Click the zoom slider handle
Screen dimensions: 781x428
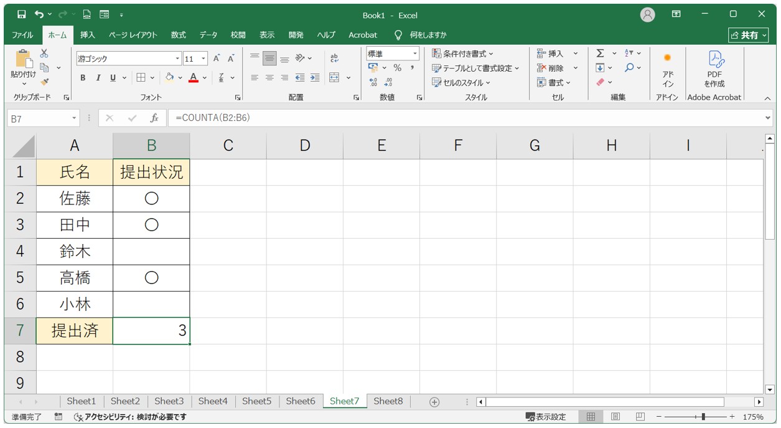(x=703, y=417)
